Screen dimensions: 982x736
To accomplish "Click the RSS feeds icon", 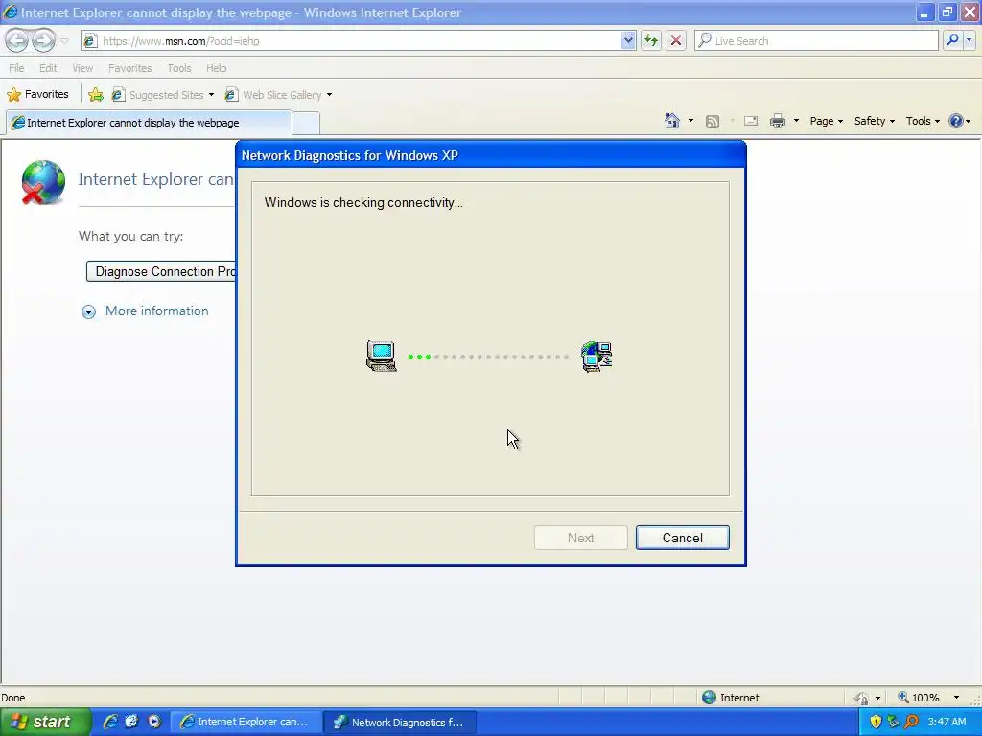I will (x=713, y=122).
